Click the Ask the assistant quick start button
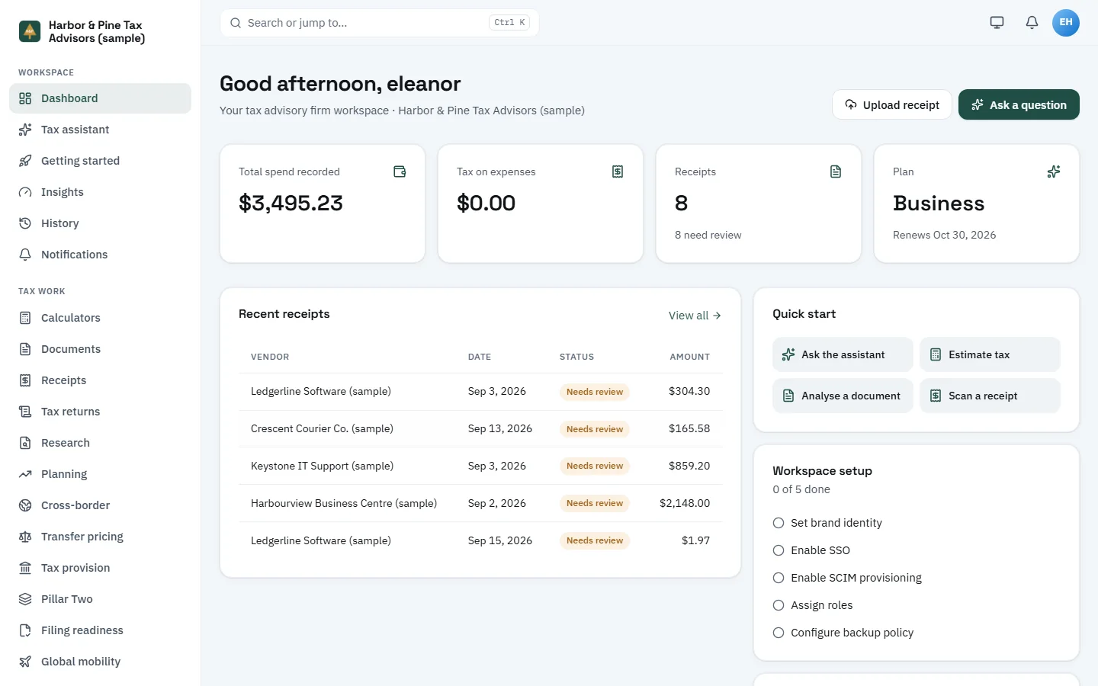Screen dimensions: 1098x686 [x=843, y=354]
